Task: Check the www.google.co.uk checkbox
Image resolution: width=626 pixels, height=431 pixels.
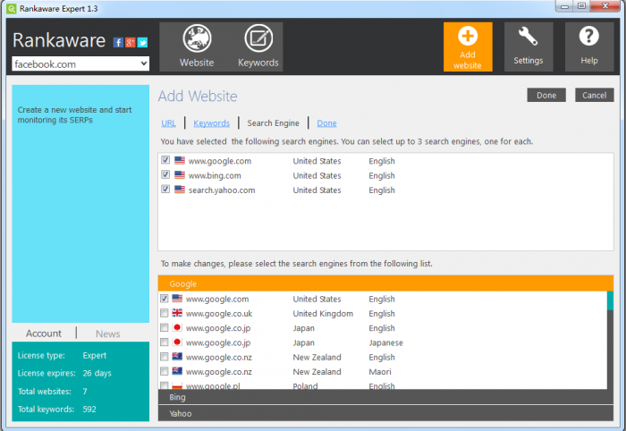Action: point(164,313)
